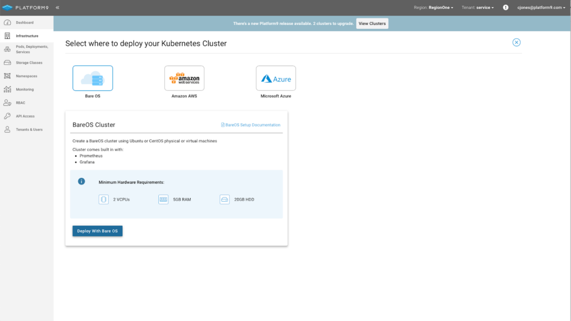Image resolution: width=571 pixels, height=321 pixels.
Task: Collapse the sidebar with double-chevron icon
Action: tap(57, 8)
